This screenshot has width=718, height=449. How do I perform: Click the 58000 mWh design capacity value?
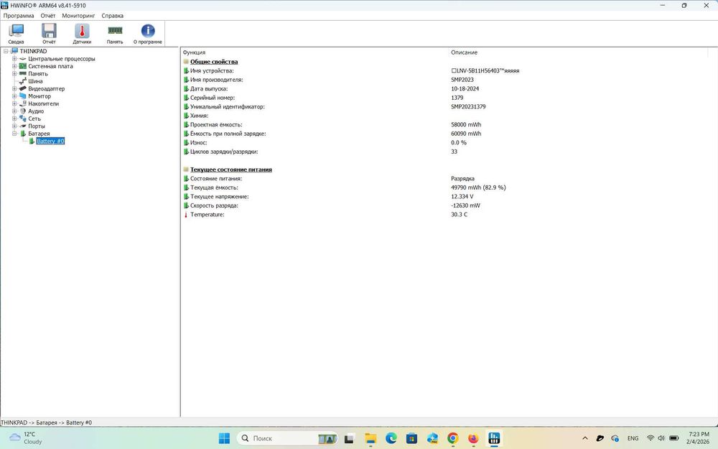(x=466, y=124)
